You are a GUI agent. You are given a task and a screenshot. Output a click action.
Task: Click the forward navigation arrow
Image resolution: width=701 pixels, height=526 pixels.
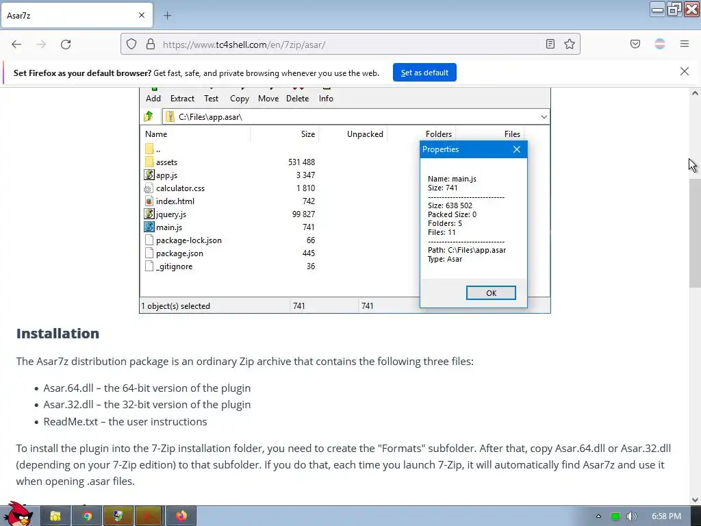[41, 45]
